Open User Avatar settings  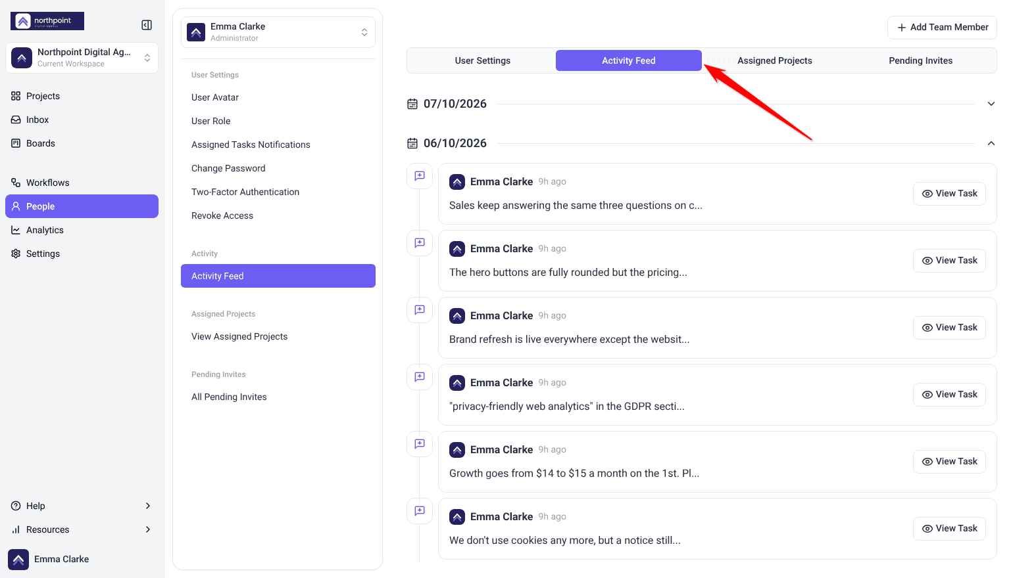pos(278,97)
